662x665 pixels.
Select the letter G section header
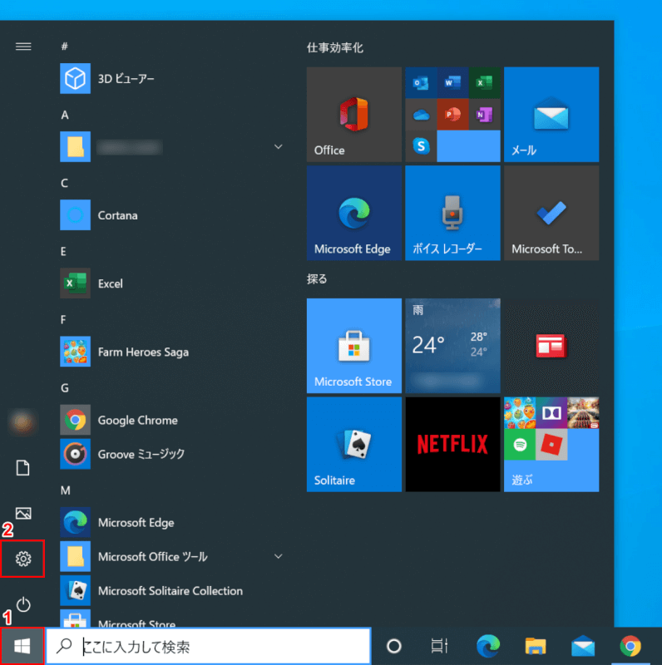(65, 387)
